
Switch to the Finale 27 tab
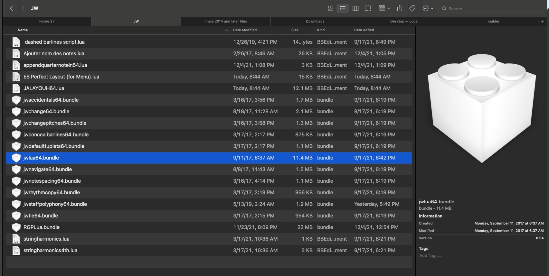click(x=47, y=21)
